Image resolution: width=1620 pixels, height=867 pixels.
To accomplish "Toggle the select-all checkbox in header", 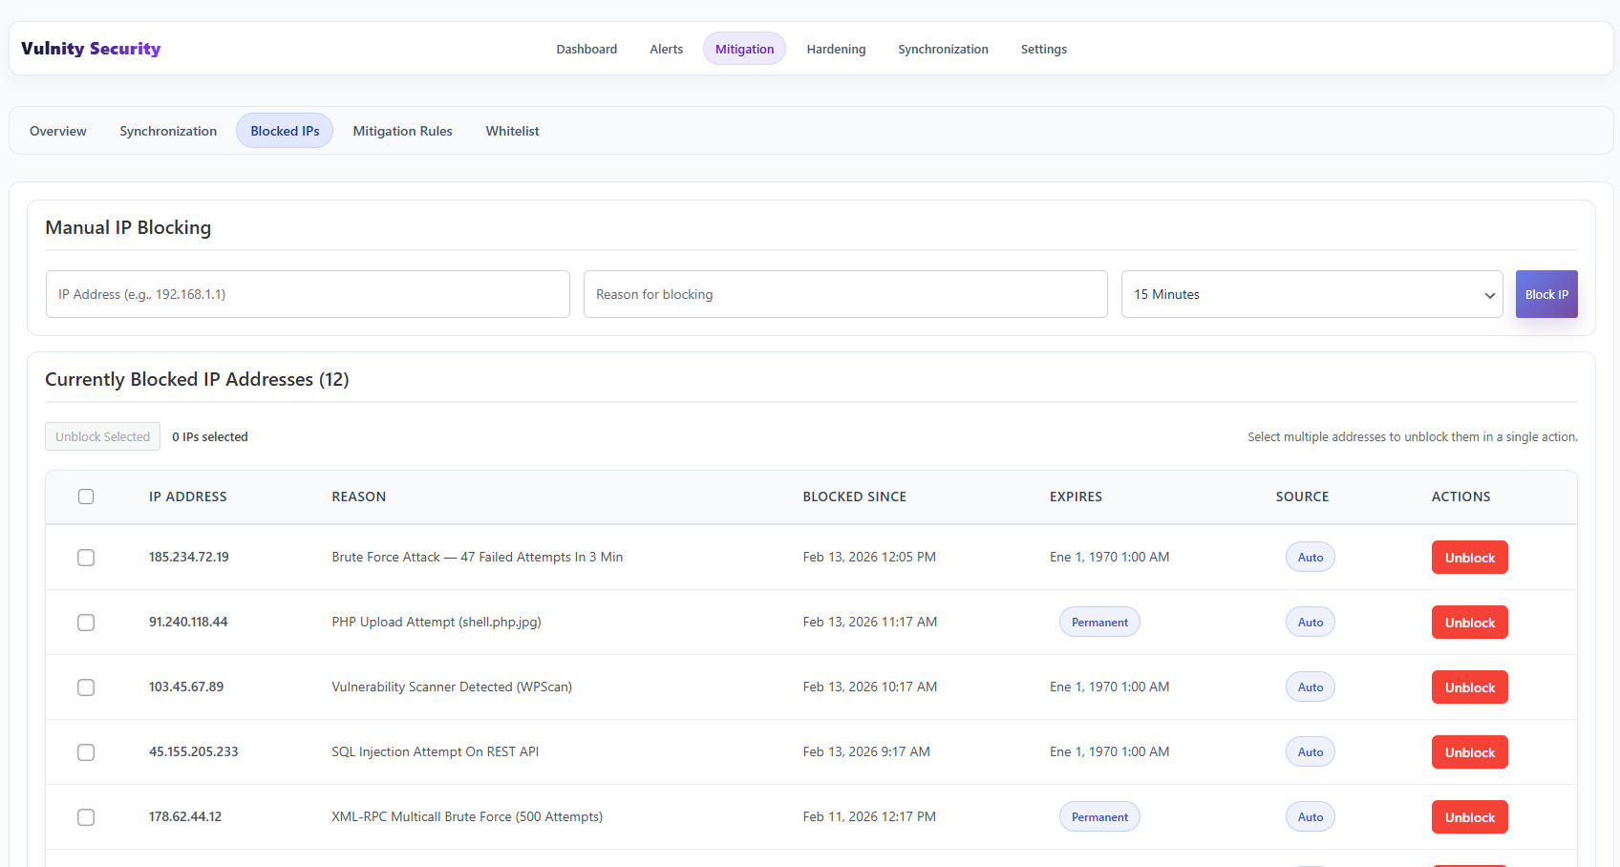I will pyautogui.click(x=86, y=497).
